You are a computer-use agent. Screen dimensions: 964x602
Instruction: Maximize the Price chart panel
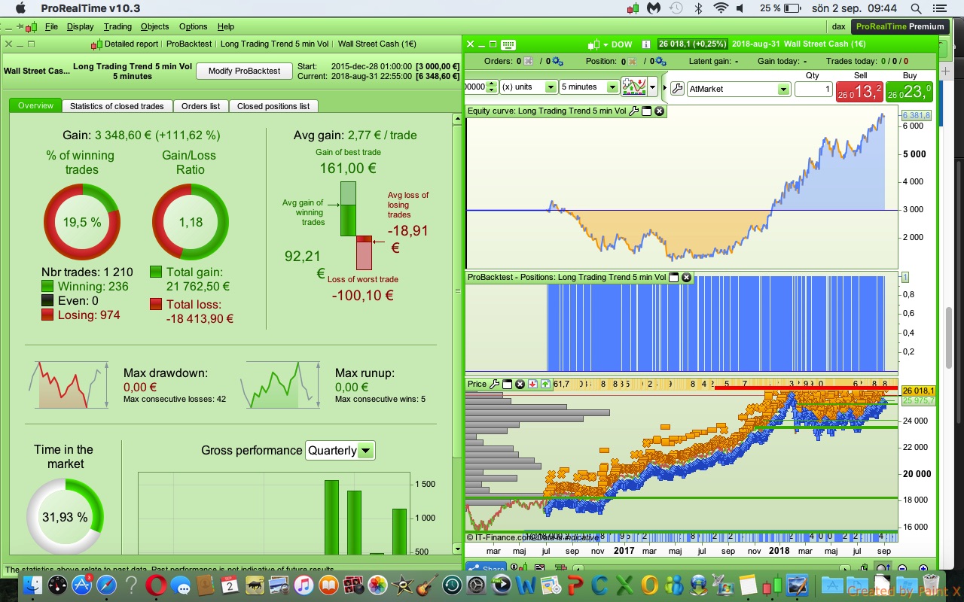click(507, 385)
